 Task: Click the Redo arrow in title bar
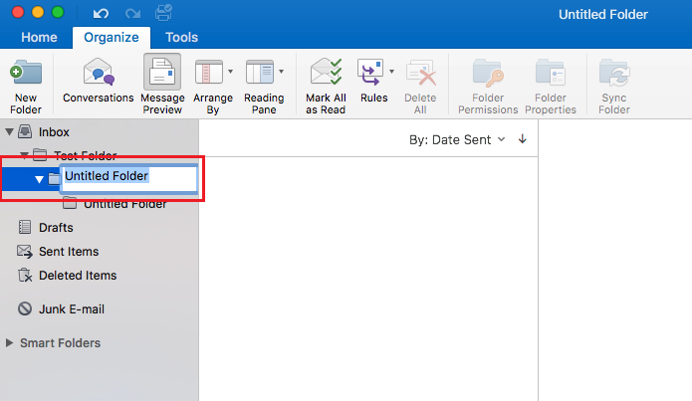pos(132,14)
